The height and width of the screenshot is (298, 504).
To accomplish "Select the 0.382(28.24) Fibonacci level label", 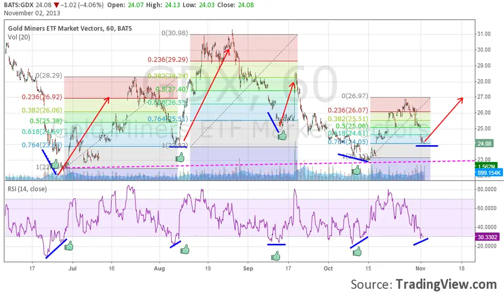I will [168, 76].
